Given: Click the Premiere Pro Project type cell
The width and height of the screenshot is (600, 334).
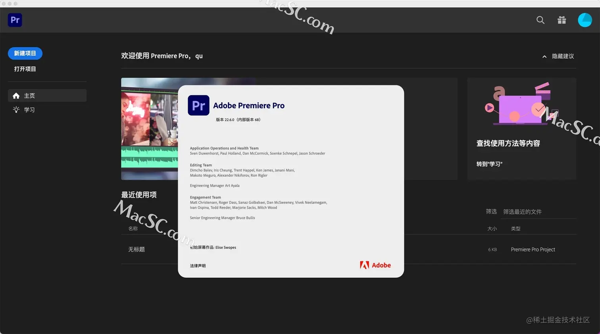Looking at the screenshot, I should click(x=533, y=250).
